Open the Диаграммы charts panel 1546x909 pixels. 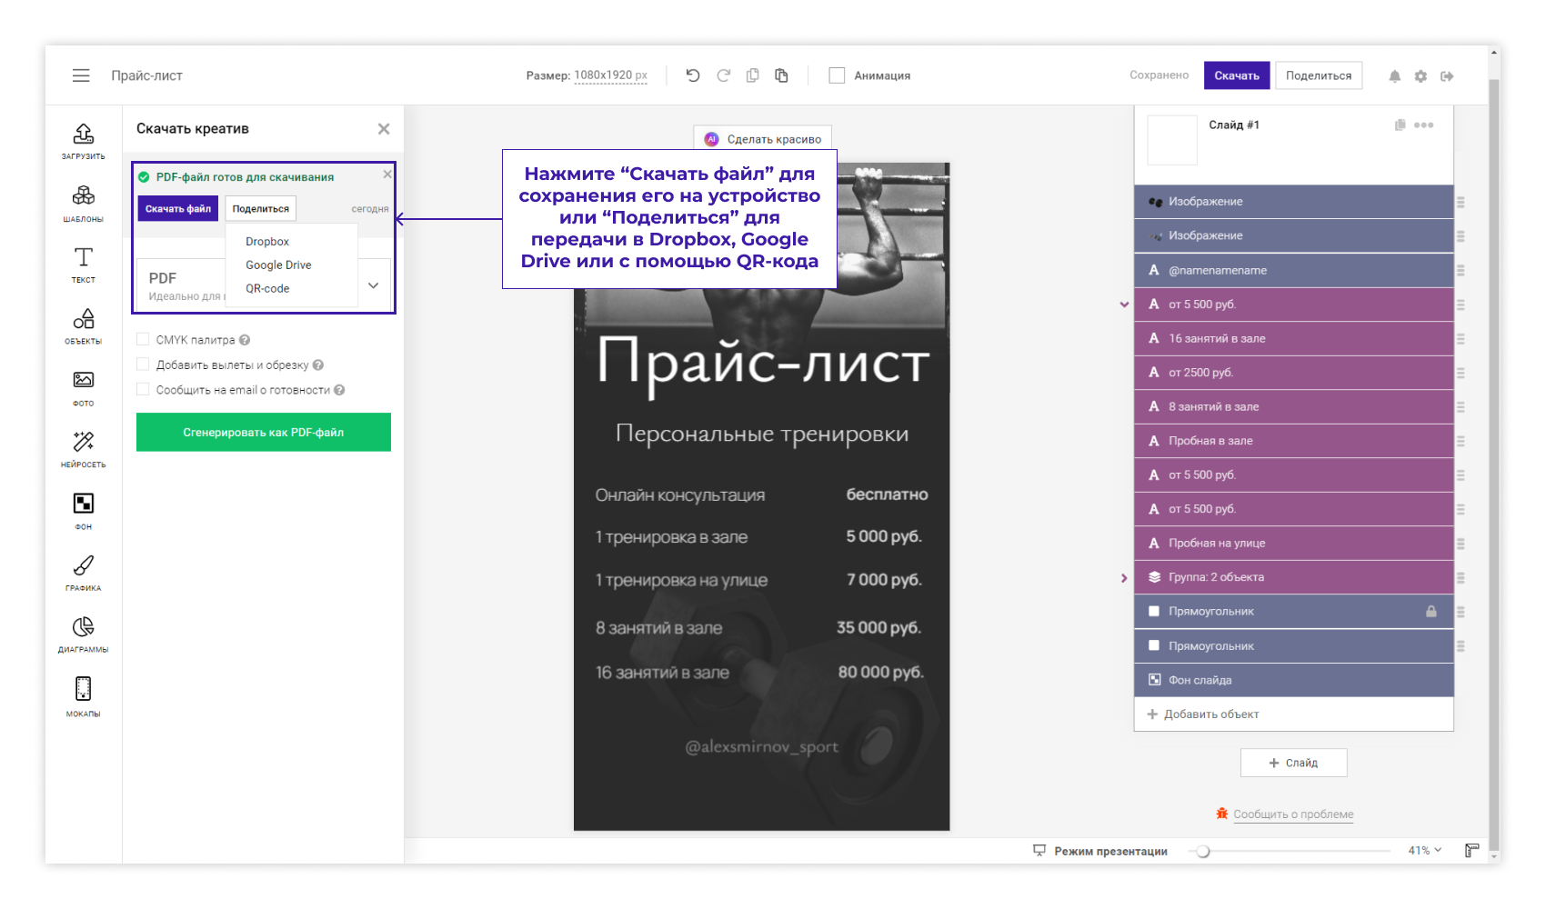(x=83, y=634)
